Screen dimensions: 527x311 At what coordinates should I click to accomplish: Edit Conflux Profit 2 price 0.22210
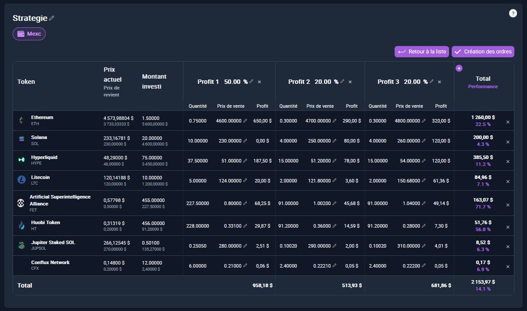point(334,266)
